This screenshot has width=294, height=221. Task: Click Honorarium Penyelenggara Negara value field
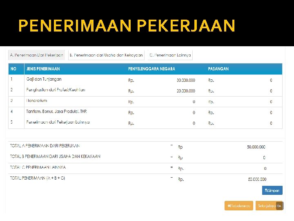pos(194,101)
